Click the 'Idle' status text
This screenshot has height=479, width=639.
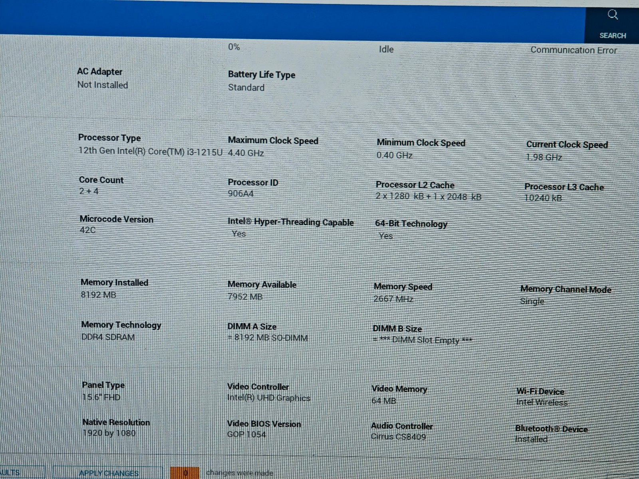click(x=386, y=49)
